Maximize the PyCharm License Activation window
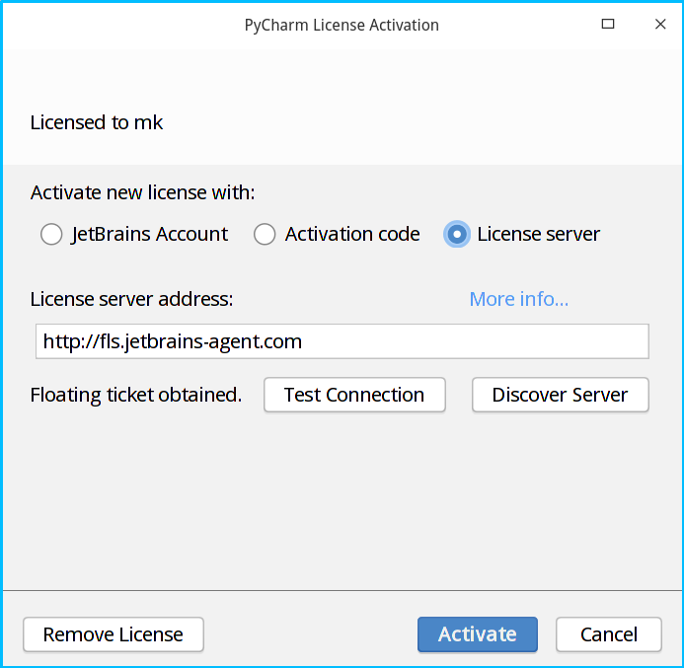 [608, 24]
